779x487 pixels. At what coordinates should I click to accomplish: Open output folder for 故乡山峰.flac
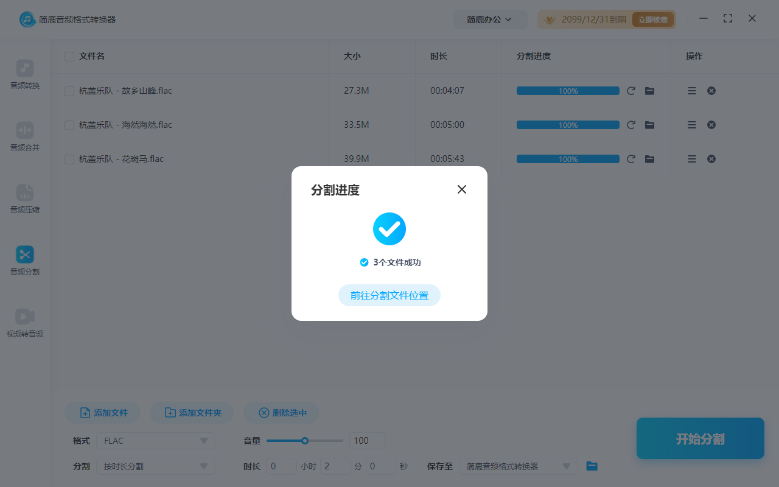pyautogui.click(x=649, y=90)
